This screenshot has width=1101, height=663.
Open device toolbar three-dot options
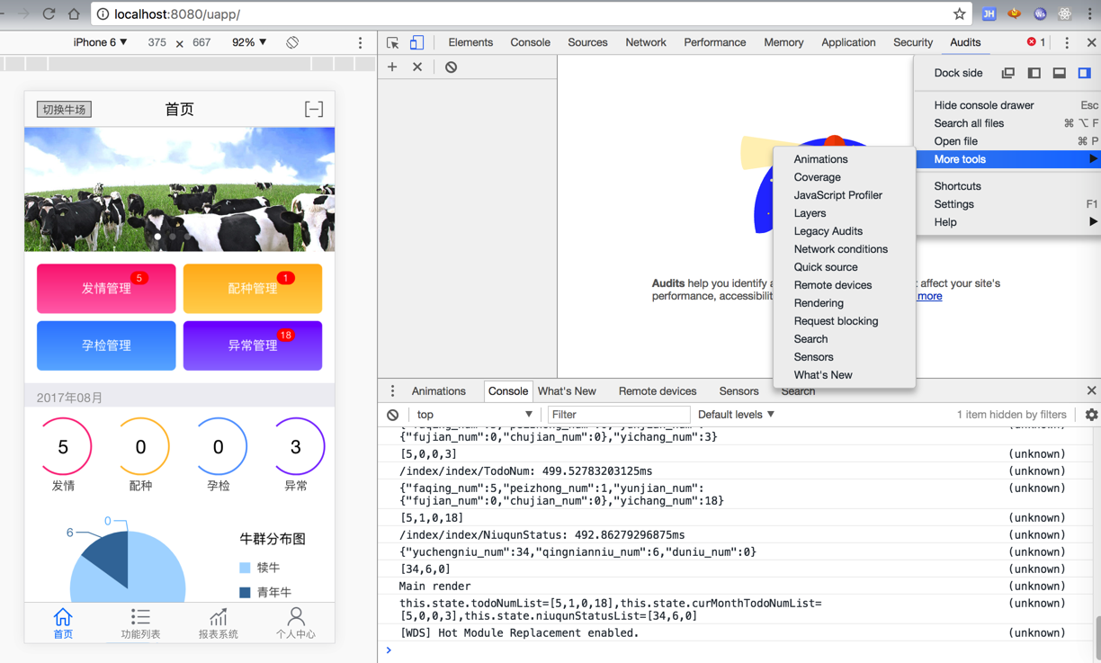point(361,42)
